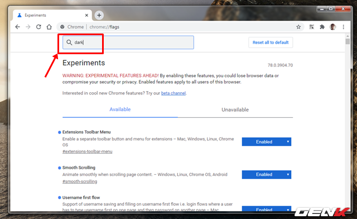The image size is (357, 219).
Task: Click the Chrome site info icon in address bar
Action: point(62,27)
